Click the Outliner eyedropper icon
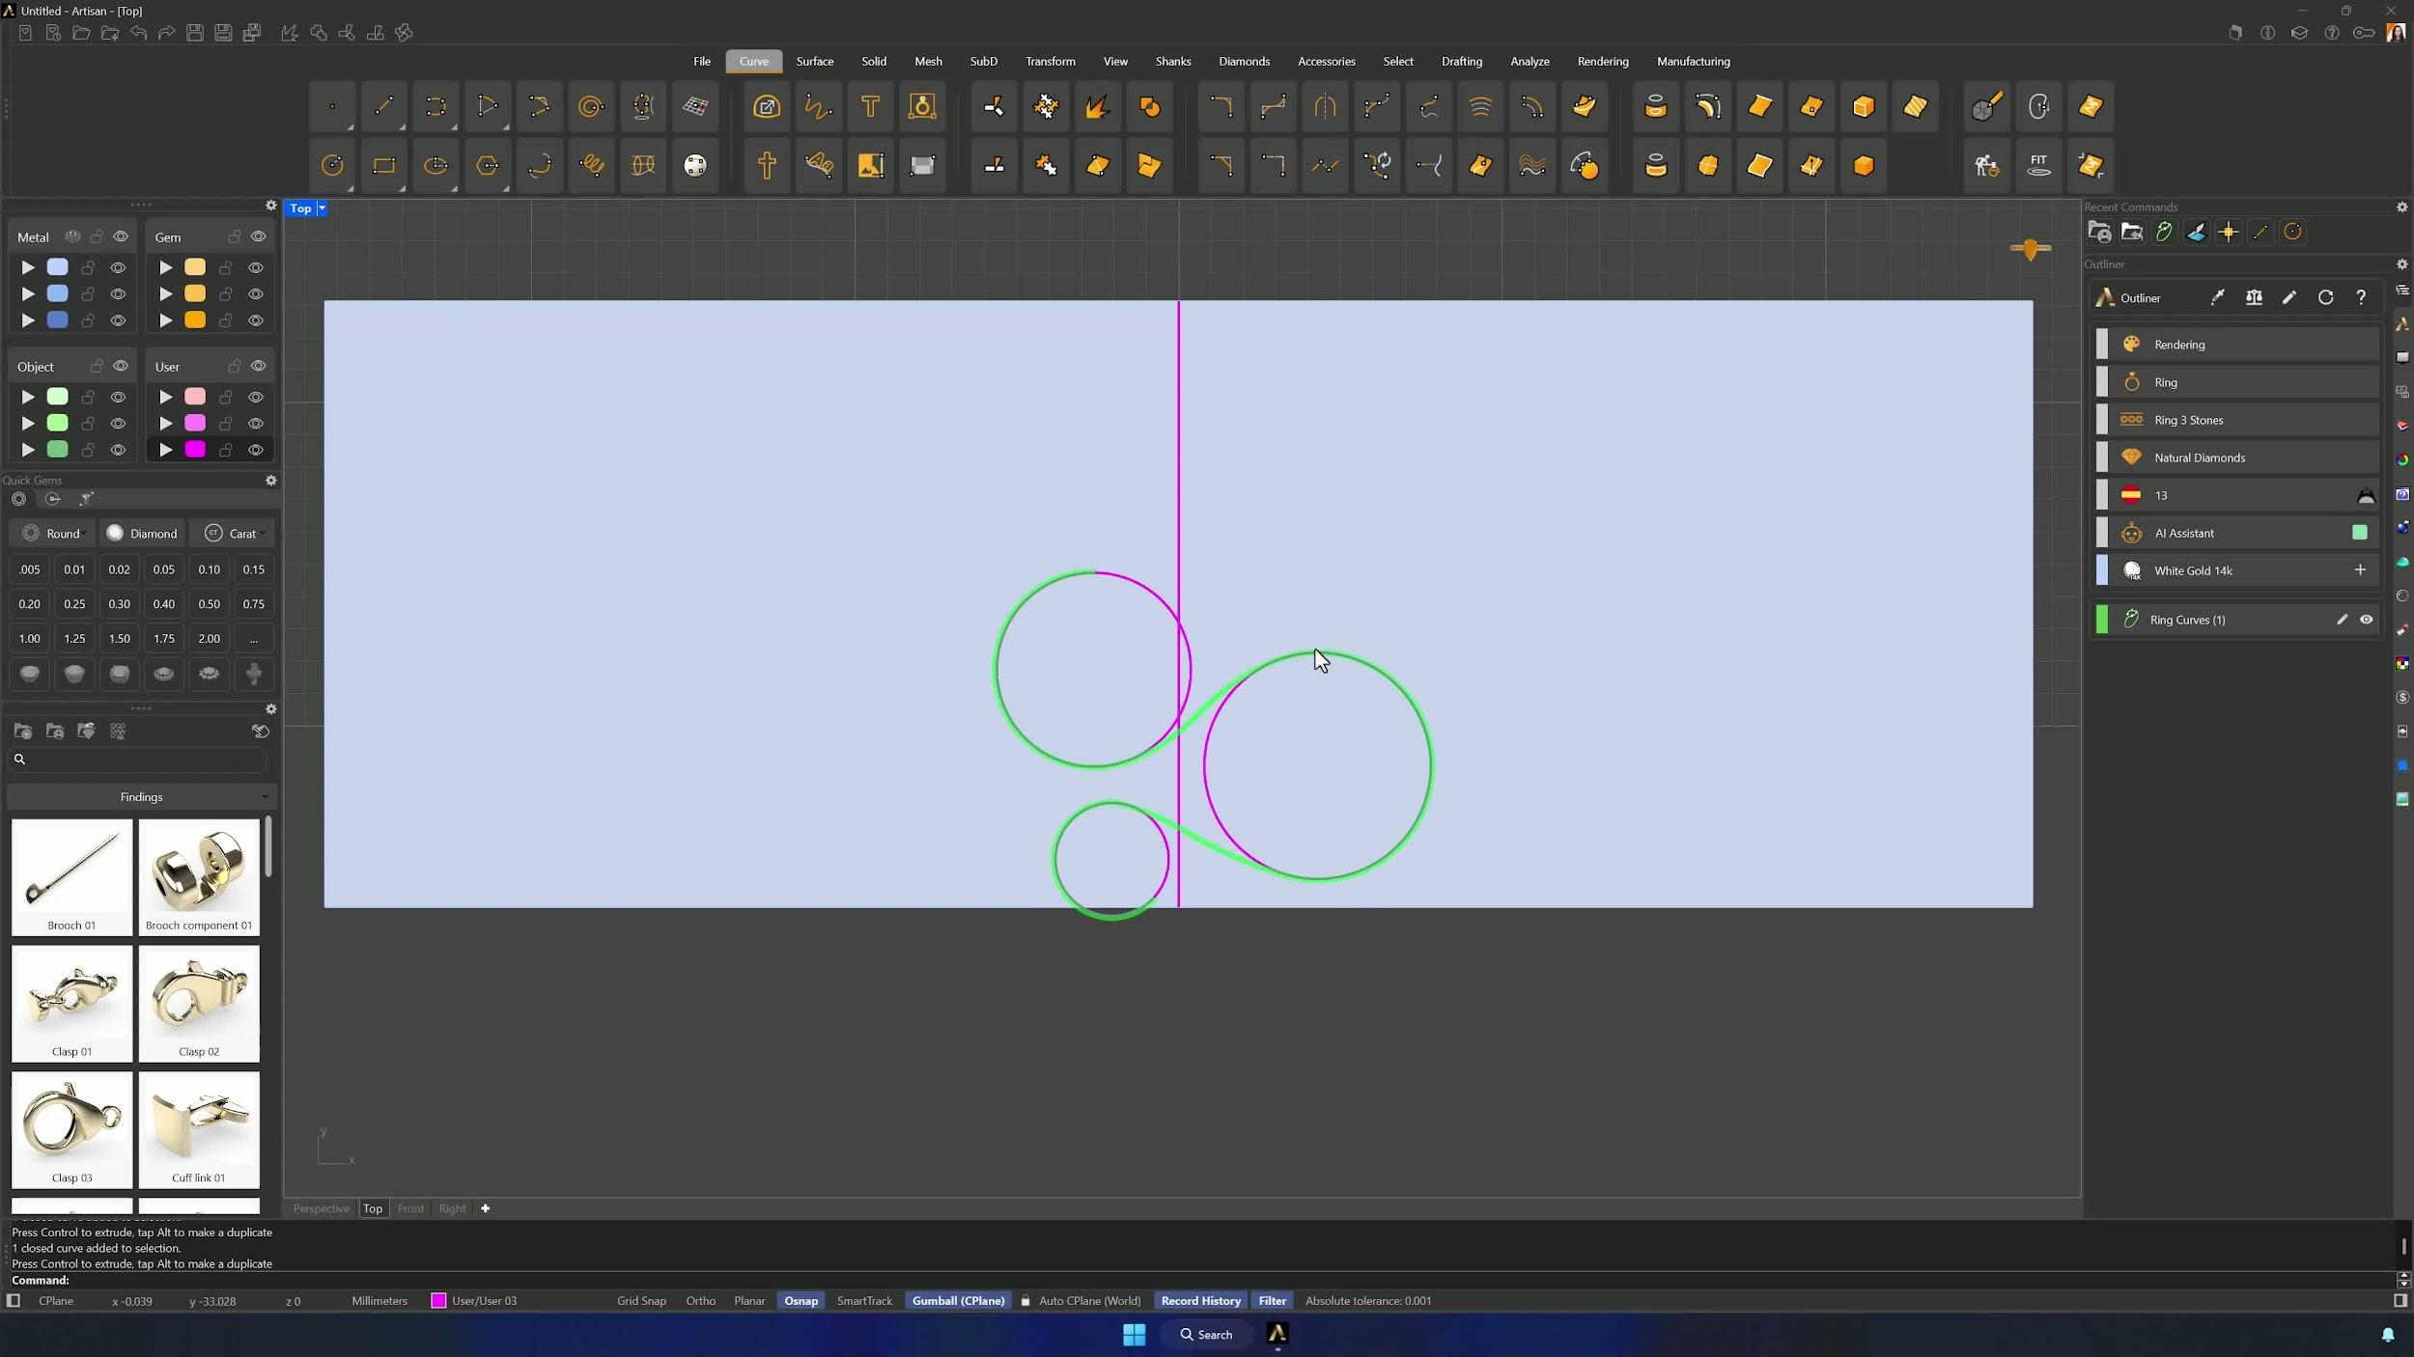 (x=2218, y=297)
